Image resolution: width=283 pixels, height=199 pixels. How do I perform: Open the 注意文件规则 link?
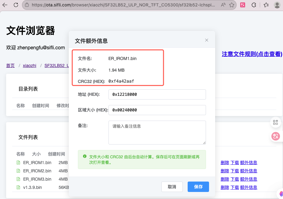point(252,54)
